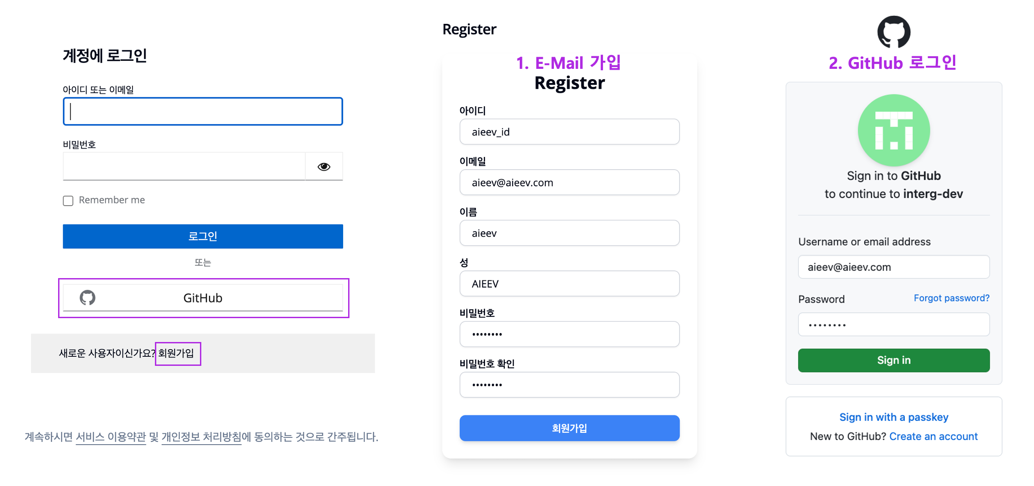Open the Forgot password? link
Viewport: 1034px width, 486px height.
click(x=952, y=298)
